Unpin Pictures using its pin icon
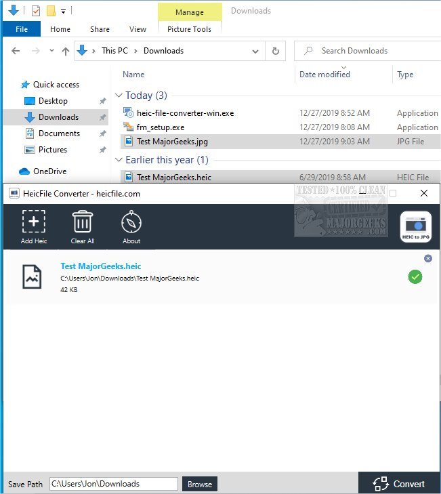Viewport: 441px width, 494px height. 103,150
